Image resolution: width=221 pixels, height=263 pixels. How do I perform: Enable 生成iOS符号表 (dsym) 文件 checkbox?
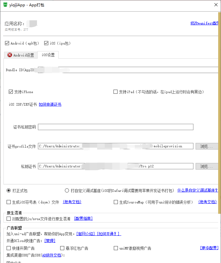coord(9,202)
